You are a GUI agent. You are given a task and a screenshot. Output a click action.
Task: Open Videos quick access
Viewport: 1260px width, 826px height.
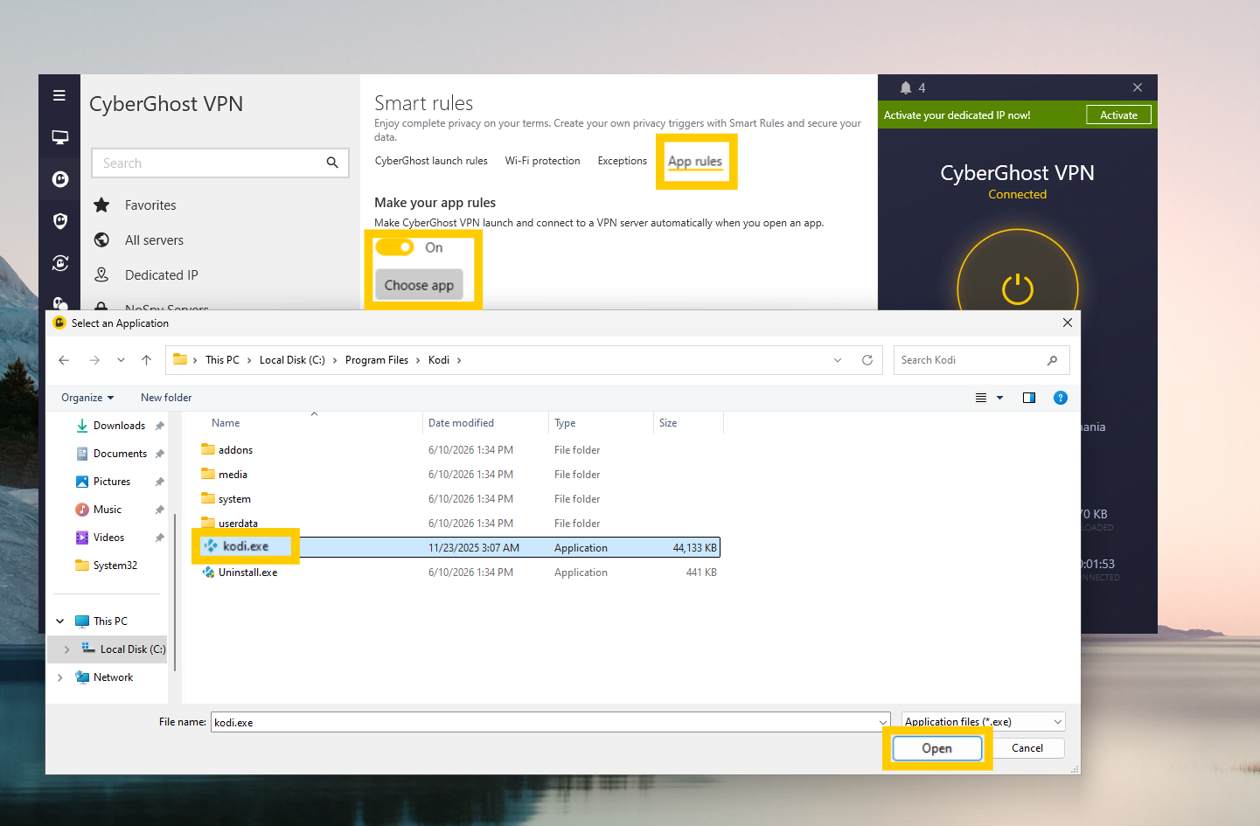[108, 538]
